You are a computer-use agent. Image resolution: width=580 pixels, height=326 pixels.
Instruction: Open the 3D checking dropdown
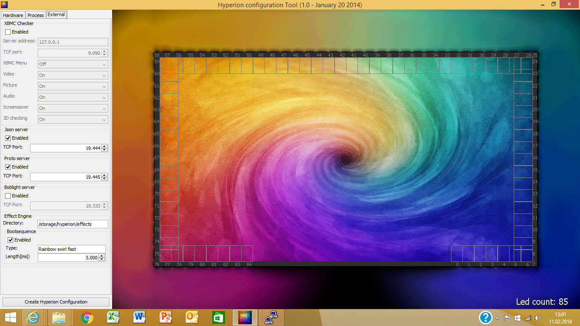coord(73,119)
